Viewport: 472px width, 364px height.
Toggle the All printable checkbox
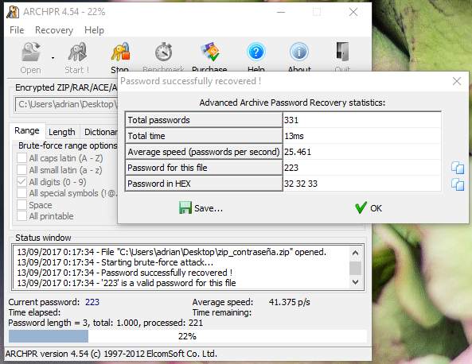tap(22, 216)
